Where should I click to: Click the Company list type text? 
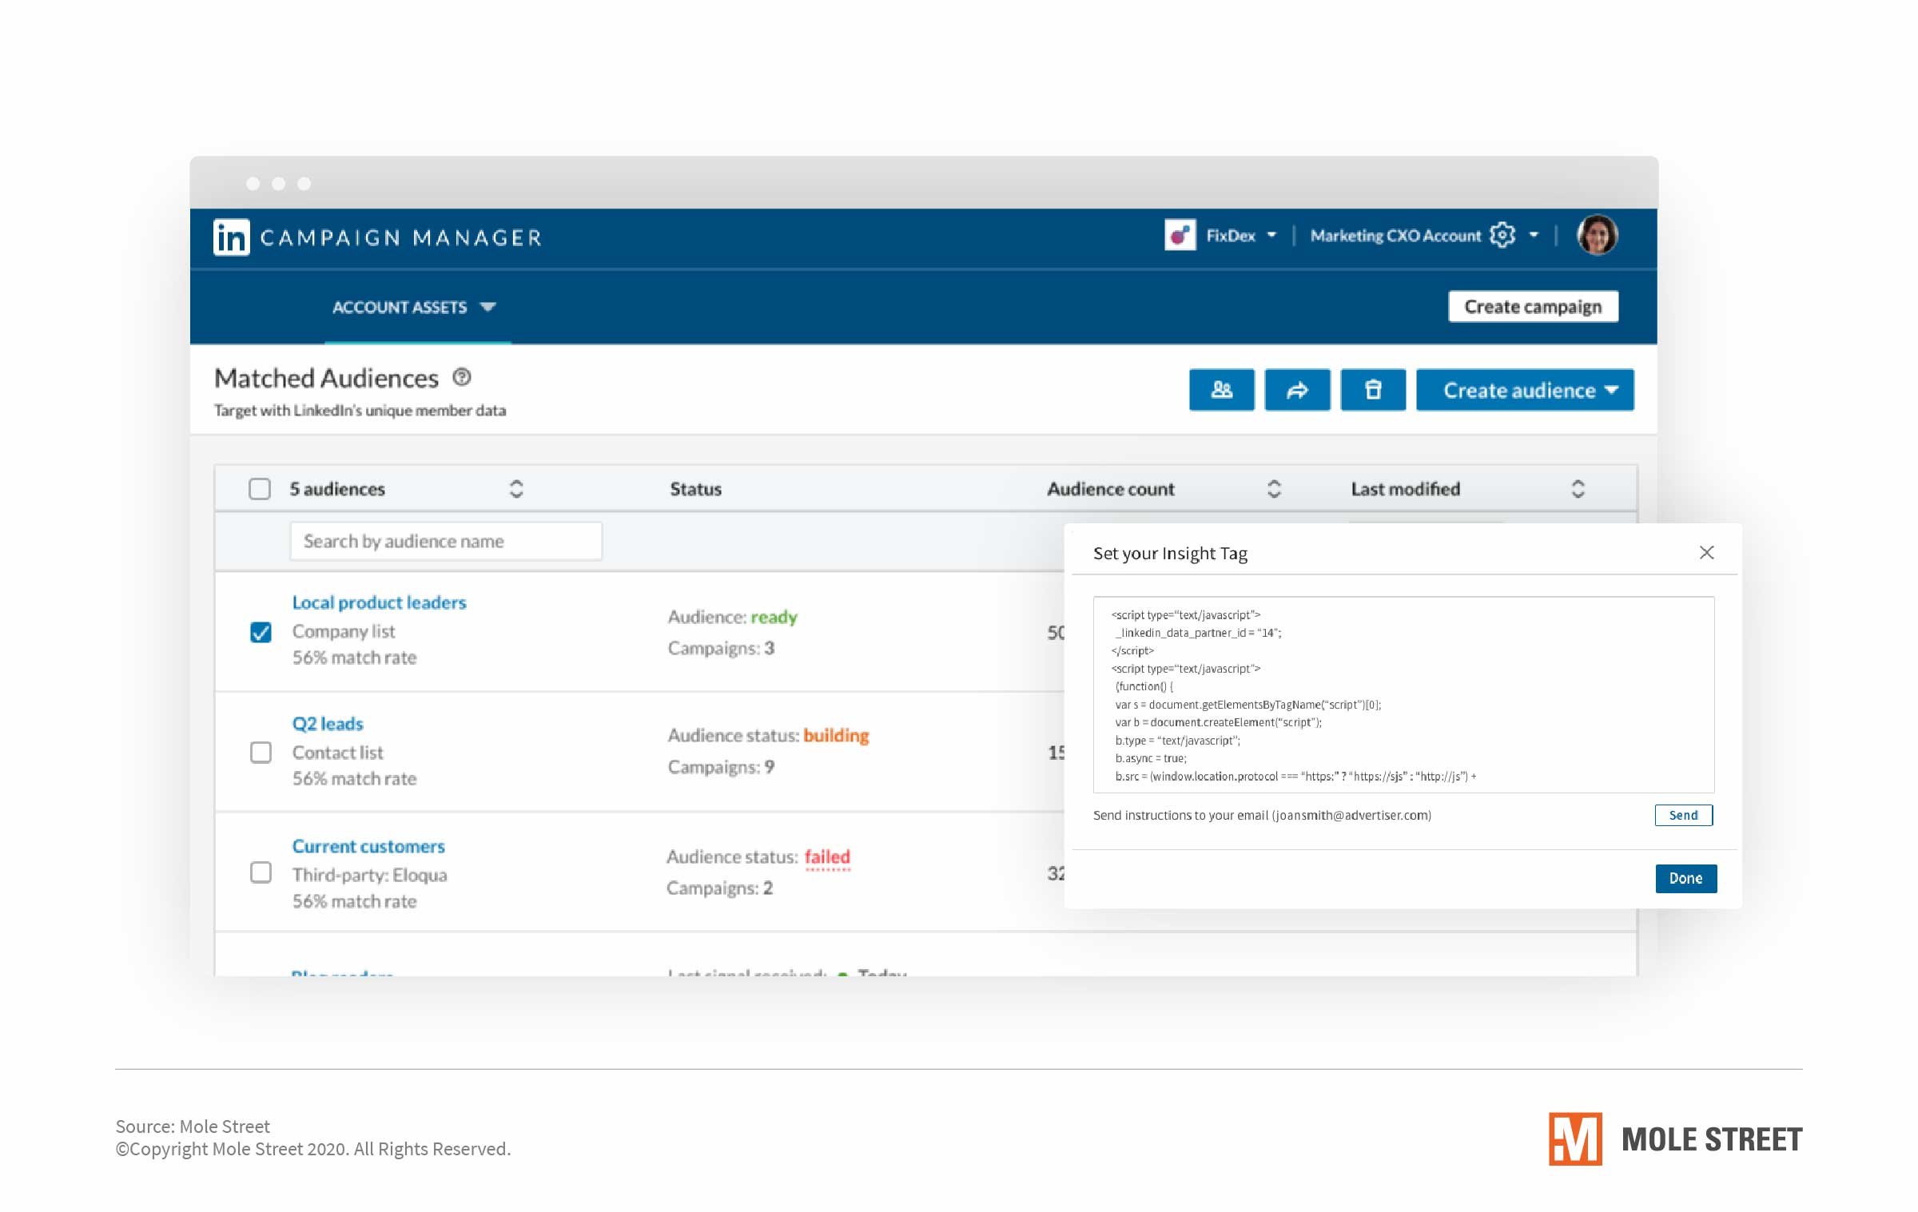click(344, 631)
